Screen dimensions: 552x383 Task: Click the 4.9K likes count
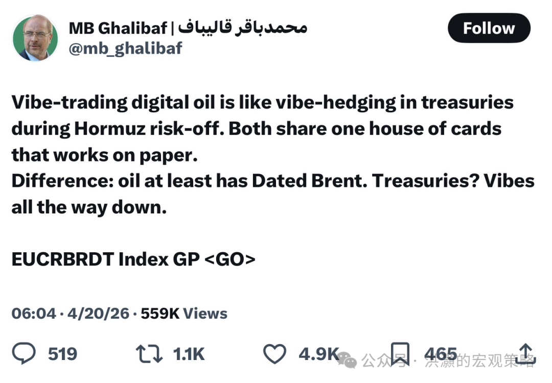click(318, 354)
